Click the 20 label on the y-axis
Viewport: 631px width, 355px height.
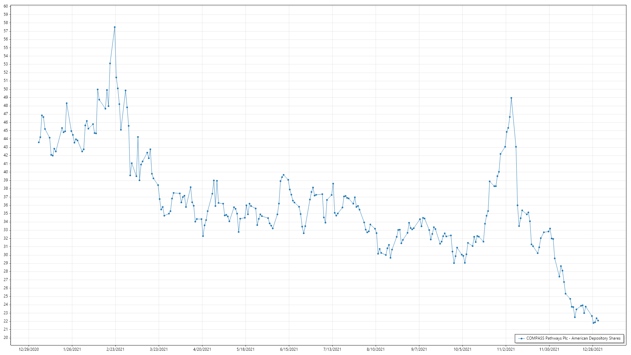click(x=6, y=338)
